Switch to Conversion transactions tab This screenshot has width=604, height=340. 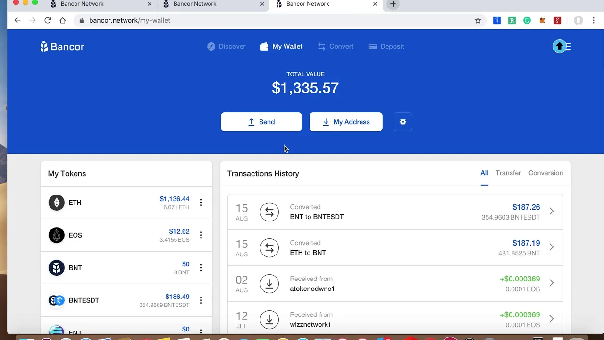pos(545,173)
